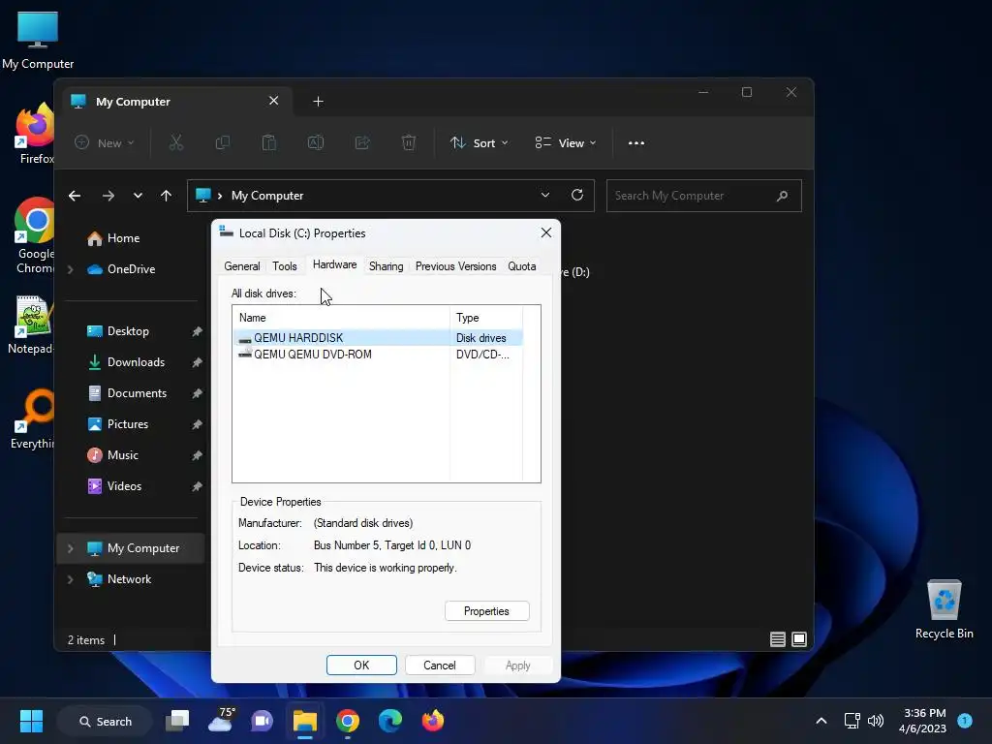Open Microsoft Edge from taskbar
The height and width of the screenshot is (744, 992).
pos(389,721)
